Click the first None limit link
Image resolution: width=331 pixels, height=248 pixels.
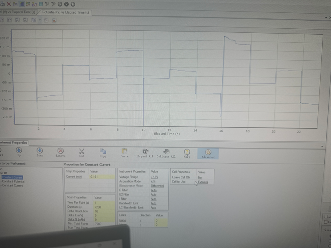coord(123,220)
